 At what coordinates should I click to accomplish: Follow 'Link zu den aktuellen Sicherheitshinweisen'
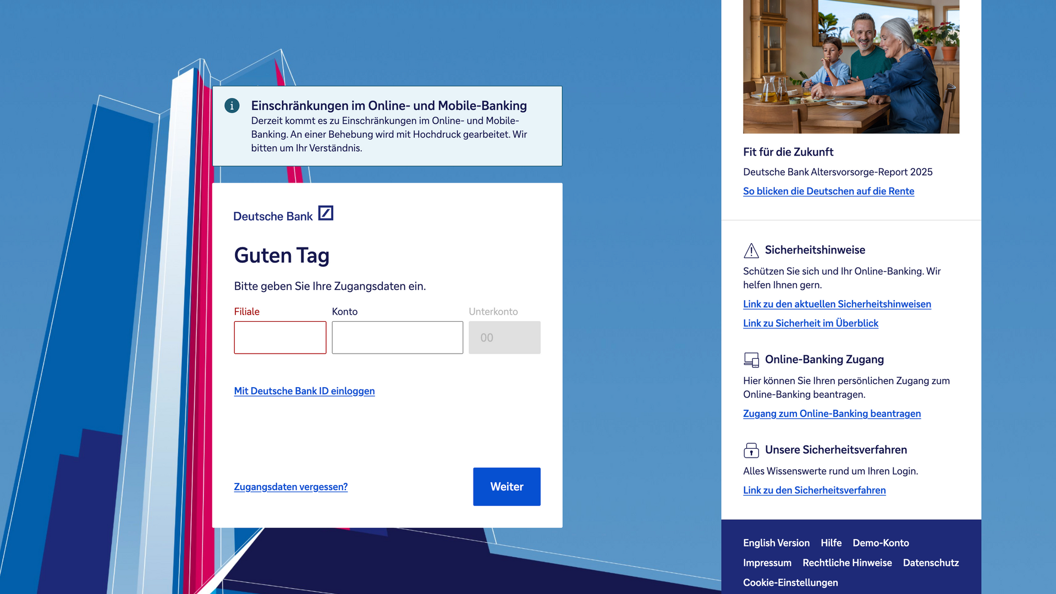(x=837, y=304)
